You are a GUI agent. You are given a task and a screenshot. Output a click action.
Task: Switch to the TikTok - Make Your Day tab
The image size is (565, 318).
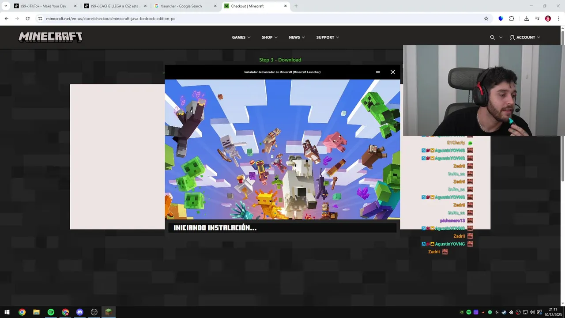[x=44, y=6]
